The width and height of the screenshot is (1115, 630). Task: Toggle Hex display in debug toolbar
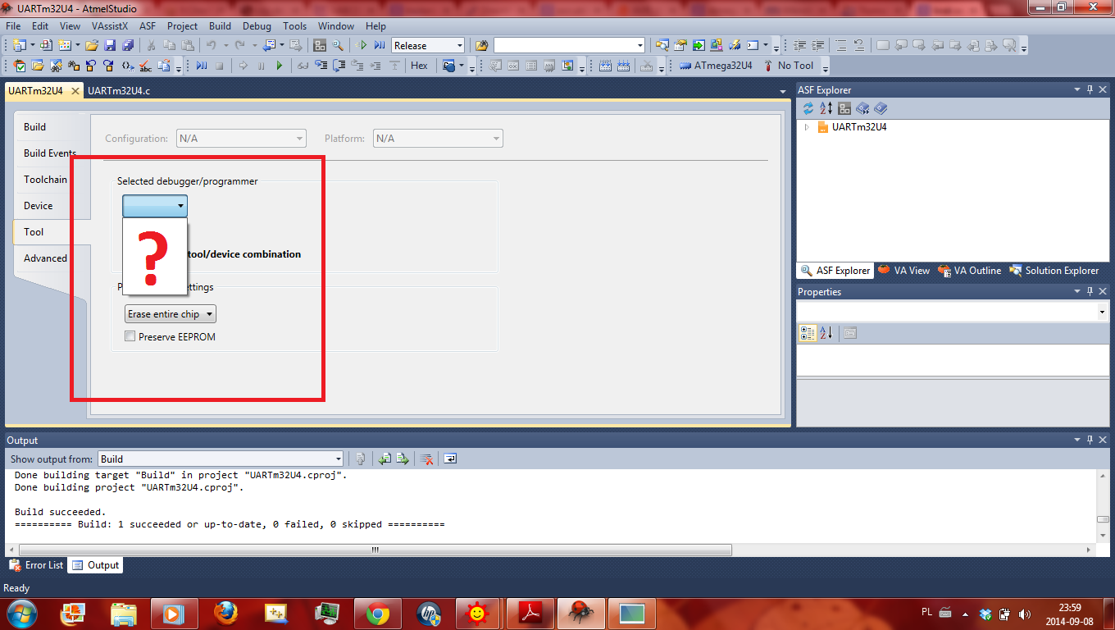[x=419, y=66]
